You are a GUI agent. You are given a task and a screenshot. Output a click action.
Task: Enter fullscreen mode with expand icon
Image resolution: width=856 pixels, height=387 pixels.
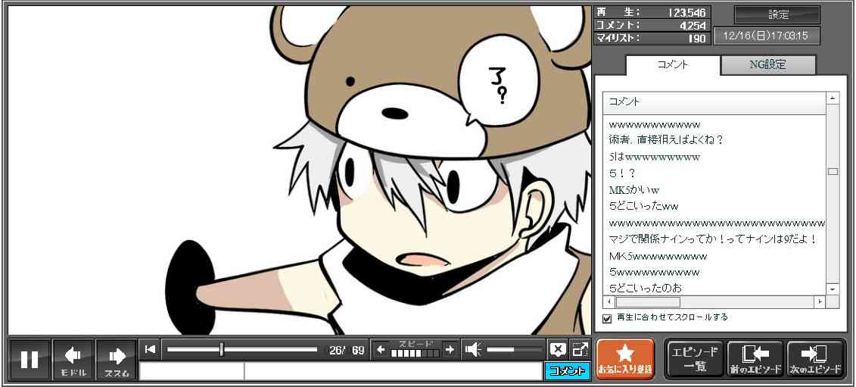tap(580, 349)
